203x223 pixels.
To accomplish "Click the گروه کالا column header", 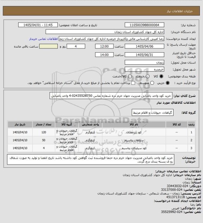I will (x=67, y=124).
